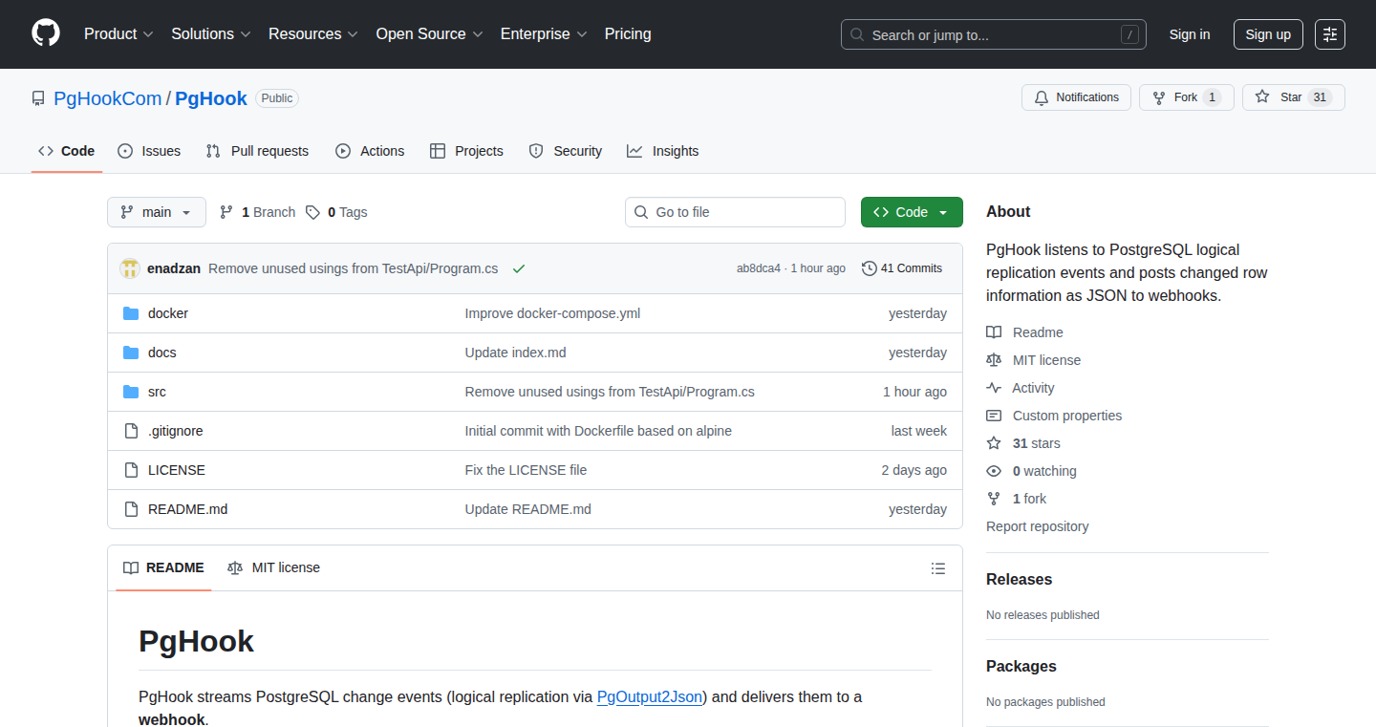Expand the Enterprise menu
This screenshot has width=1376, height=727.
pos(544,33)
